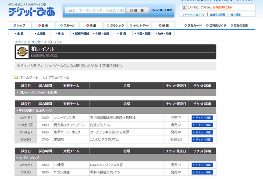Switch to the 音楽 tab
Viewport: 263px width, 179px height.
[43, 25]
